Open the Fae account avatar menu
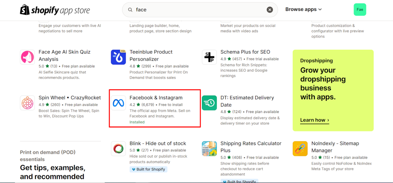 [x=360, y=10]
